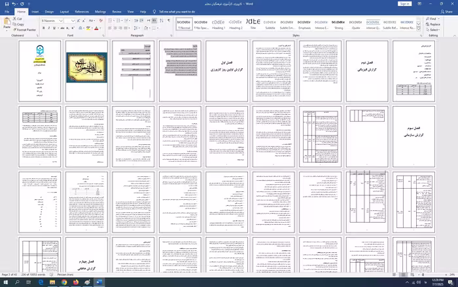Open the References tab
The width and height of the screenshot is (458, 287).
point(82,12)
